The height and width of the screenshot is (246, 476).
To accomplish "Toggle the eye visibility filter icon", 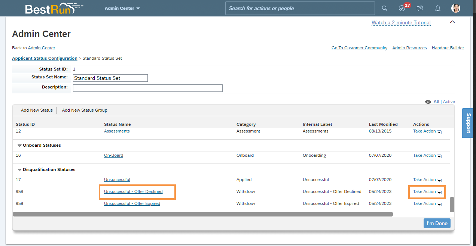I will (x=428, y=102).
